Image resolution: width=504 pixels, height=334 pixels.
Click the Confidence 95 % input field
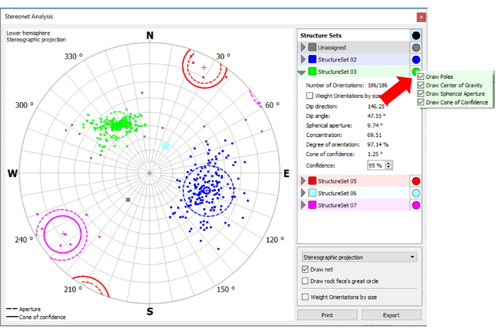click(376, 165)
